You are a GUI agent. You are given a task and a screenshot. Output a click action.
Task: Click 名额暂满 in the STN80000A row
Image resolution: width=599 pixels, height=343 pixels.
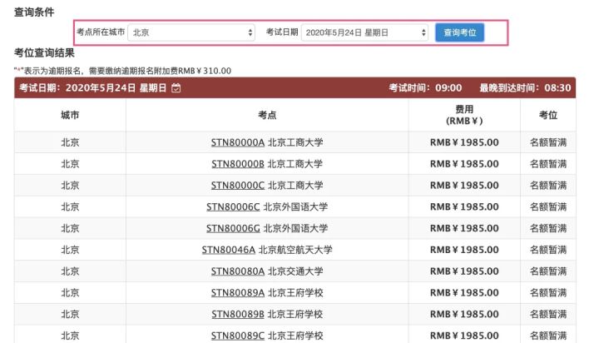tap(547, 142)
